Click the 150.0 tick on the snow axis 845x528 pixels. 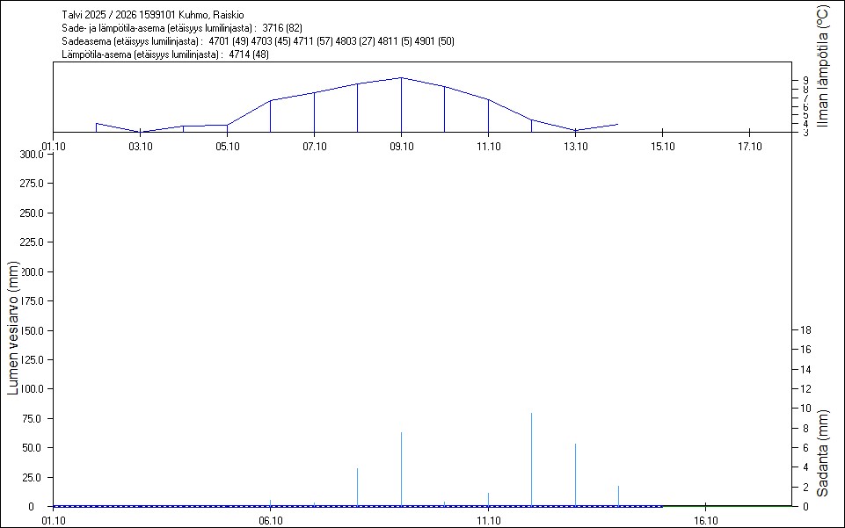pos(32,330)
